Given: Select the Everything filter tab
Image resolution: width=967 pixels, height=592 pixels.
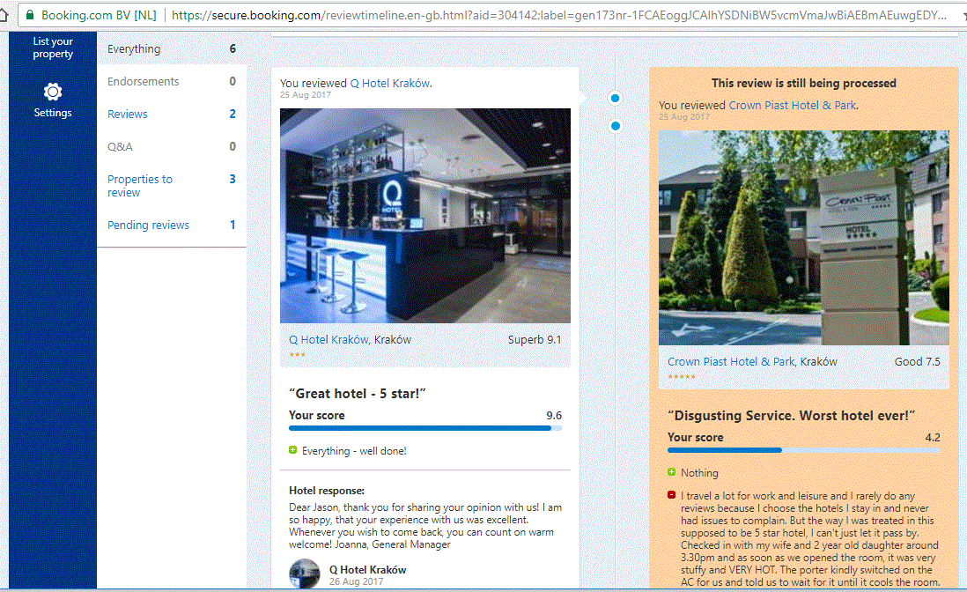Looking at the screenshot, I should click(x=134, y=49).
